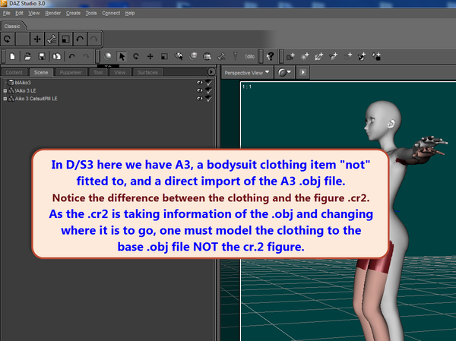Toggle visibility eye for !Aiko 3 LE
The image size is (456, 341).
click(199, 90)
